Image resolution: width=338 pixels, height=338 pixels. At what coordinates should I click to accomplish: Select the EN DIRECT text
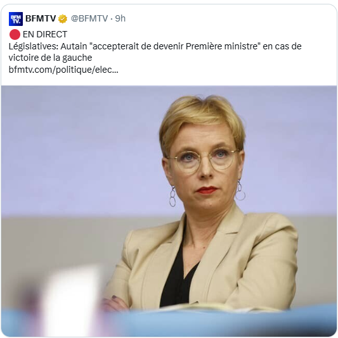coord(45,34)
